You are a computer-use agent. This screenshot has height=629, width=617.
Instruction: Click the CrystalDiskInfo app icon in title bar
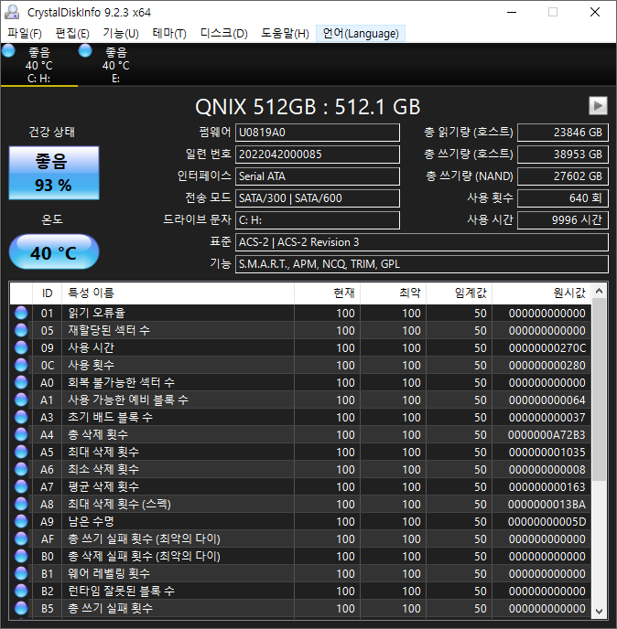pyautogui.click(x=12, y=12)
